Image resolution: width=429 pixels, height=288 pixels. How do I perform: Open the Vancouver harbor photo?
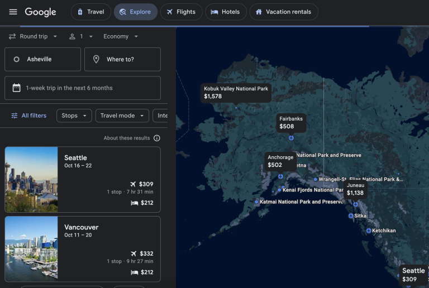(31, 249)
